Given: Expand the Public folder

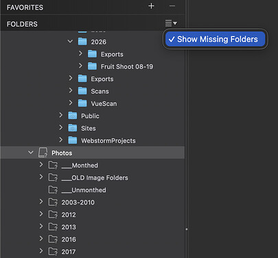Looking at the screenshot, I should tap(60, 116).
